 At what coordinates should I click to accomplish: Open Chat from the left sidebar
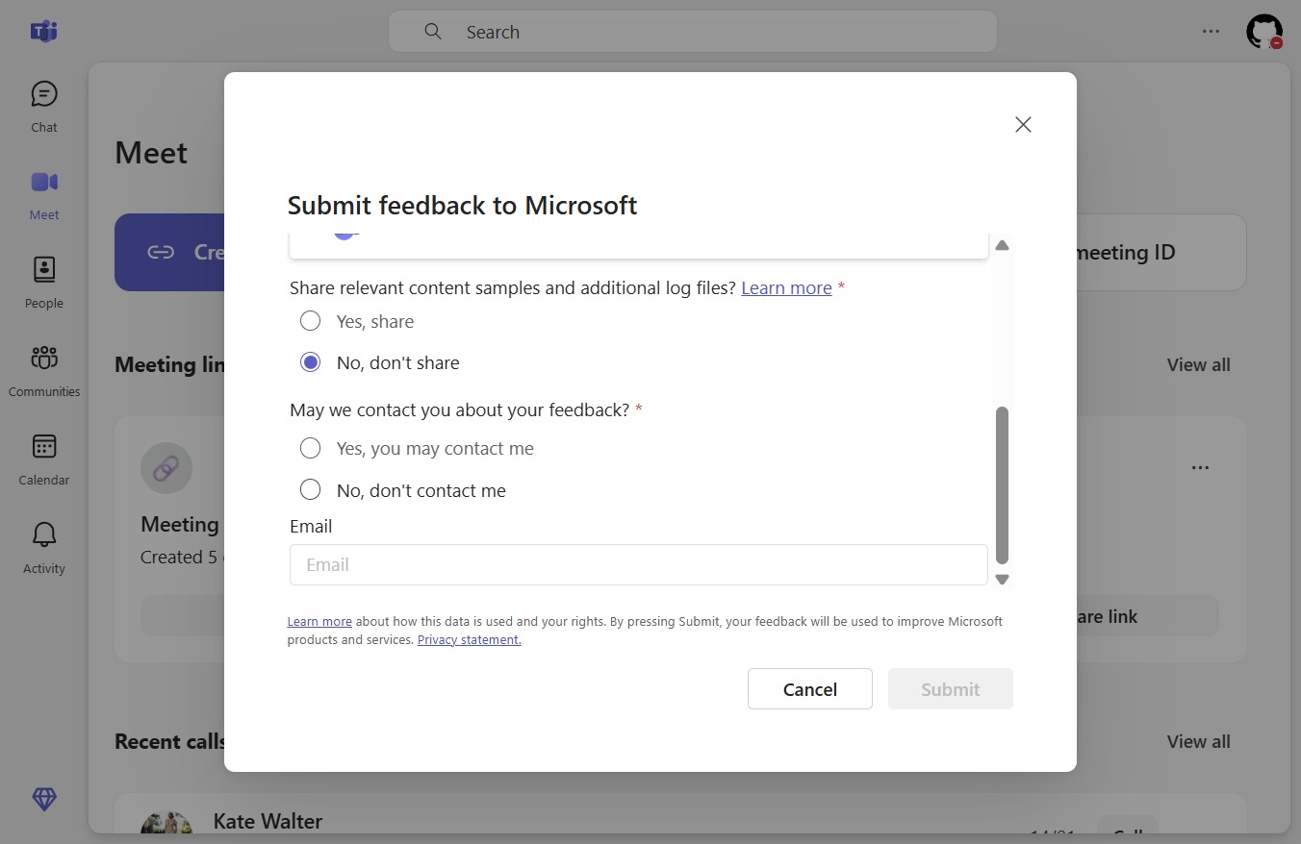click(x=44, y=106)
